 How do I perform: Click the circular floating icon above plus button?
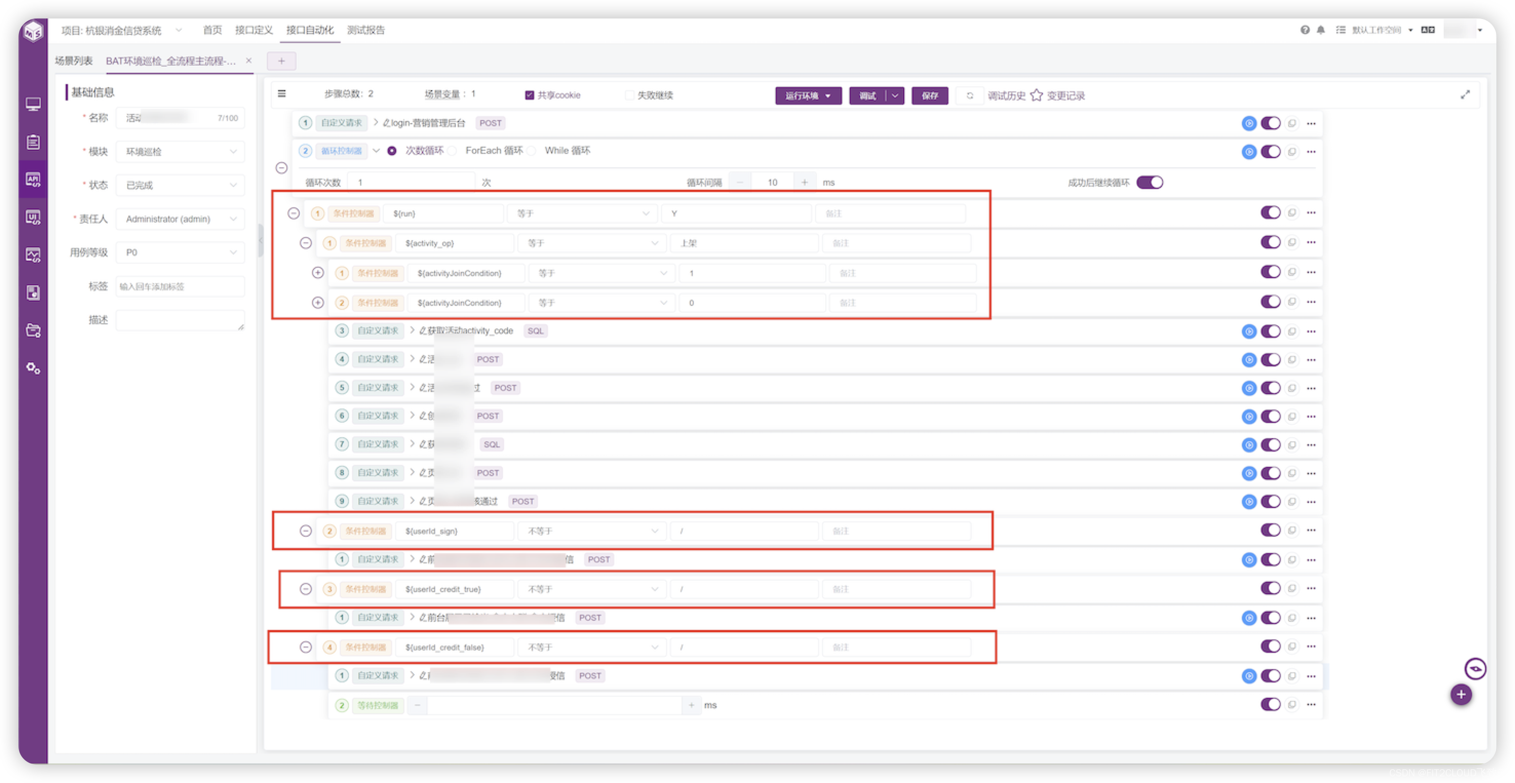pos(1475,669)
